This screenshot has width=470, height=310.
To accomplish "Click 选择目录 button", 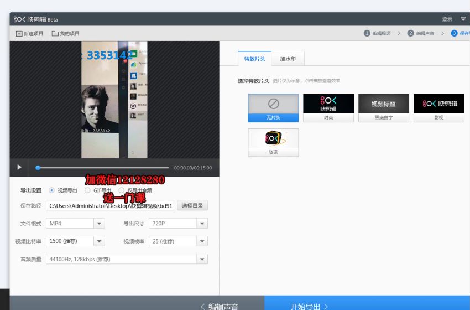I will (x=192, y=205).
